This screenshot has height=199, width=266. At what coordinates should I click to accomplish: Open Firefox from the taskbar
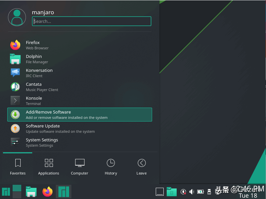pyautogui.click(x=47, y=192)
